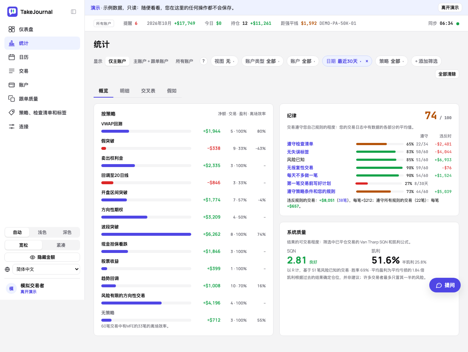Open the 视图 无 dropdown
This screenshot has width=468, height=352.
pyautogui.click(x=224, y=61)
